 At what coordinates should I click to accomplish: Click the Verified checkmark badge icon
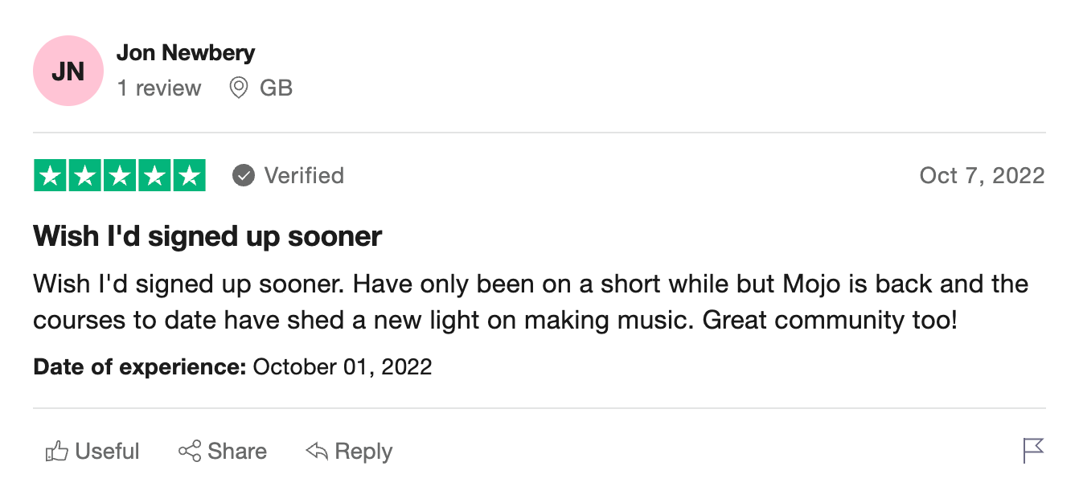[x=244, y=175]
